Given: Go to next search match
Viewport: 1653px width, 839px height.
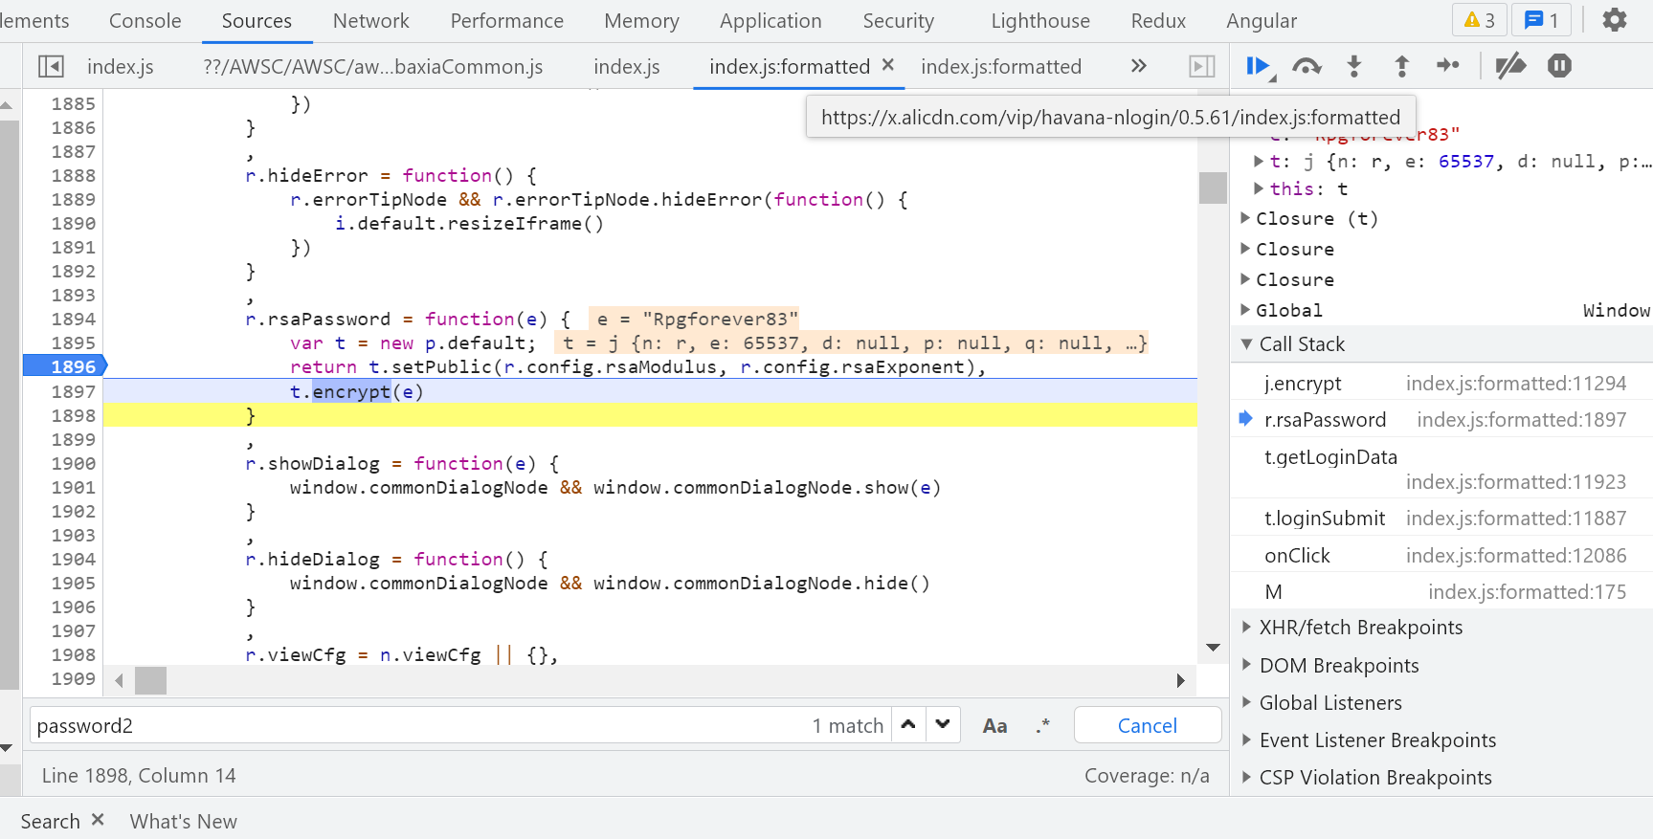Looking at the screenshot, I should click(943, 725).
